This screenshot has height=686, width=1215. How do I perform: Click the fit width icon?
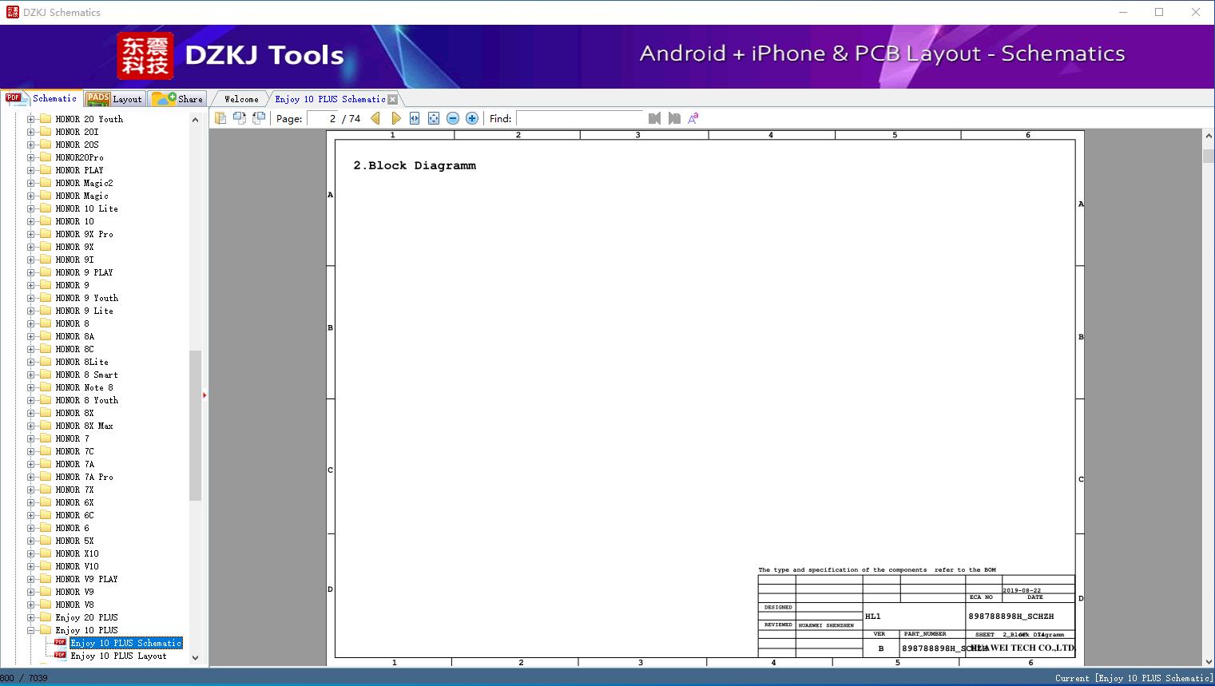[415, 118]
